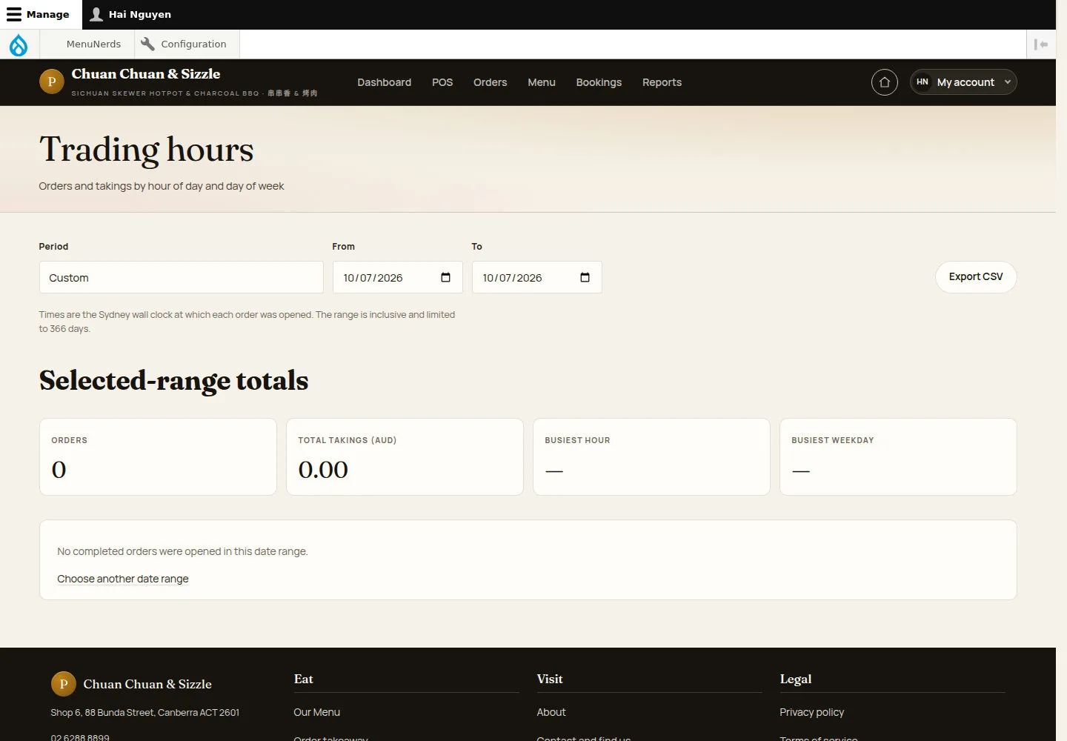Click the Selected-range totals heading

point(174,380)
